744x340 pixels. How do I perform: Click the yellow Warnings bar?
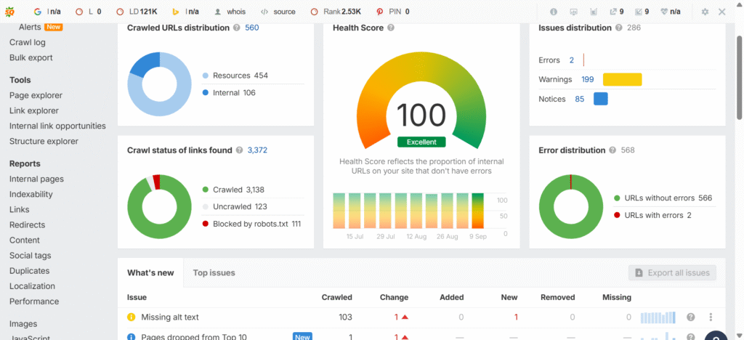pyautogui.click(x=622, y=79)
